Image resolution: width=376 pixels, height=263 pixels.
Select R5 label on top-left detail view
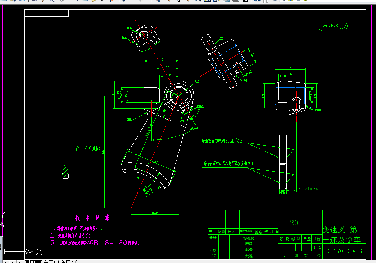124,37
